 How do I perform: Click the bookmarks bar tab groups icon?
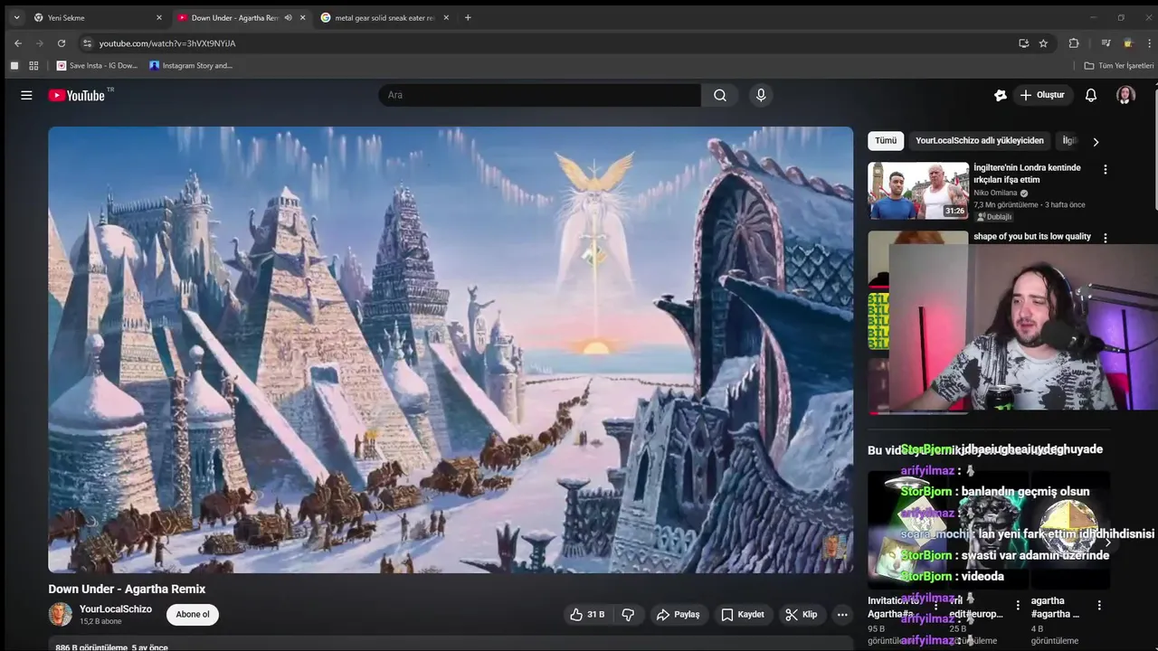(14, 66)
